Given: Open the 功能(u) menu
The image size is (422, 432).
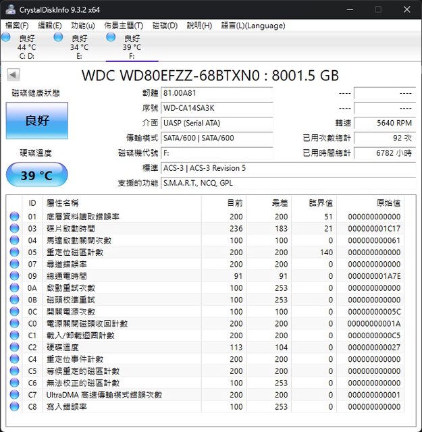Looking at the screenshot, I should click(83, 26).
